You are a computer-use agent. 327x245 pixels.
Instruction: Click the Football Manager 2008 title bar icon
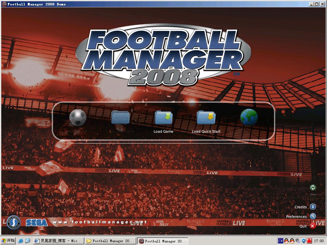coord(4,4)
